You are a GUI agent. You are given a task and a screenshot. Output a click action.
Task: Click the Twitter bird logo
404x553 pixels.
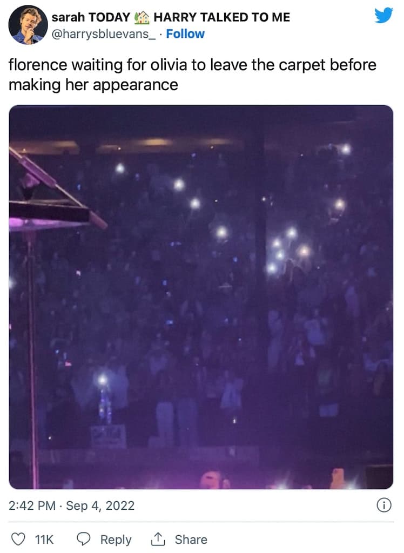(x=383, y=15)
